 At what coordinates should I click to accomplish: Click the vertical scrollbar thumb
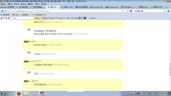pos(170,69)
